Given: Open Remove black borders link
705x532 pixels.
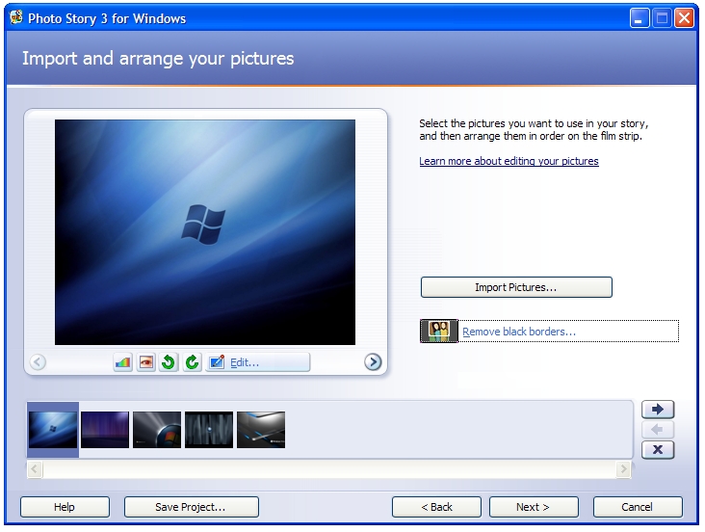Looking at the screenshot, I should 519,332.
